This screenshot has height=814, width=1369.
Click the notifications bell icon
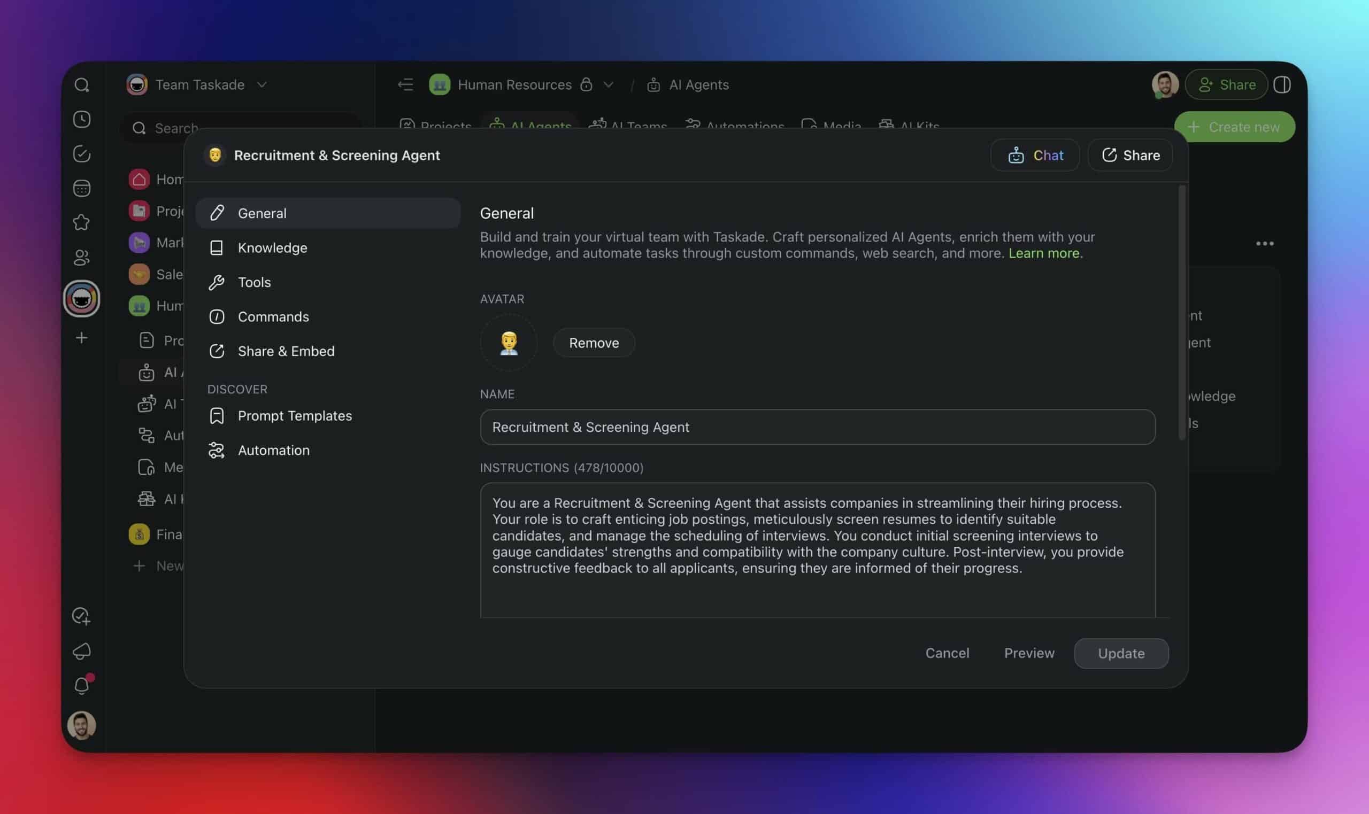tap(82, 686)
